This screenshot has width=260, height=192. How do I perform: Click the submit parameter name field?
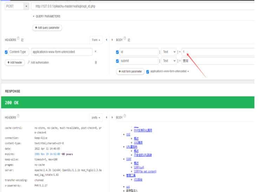pyautogui.click(x=139, y=61)
